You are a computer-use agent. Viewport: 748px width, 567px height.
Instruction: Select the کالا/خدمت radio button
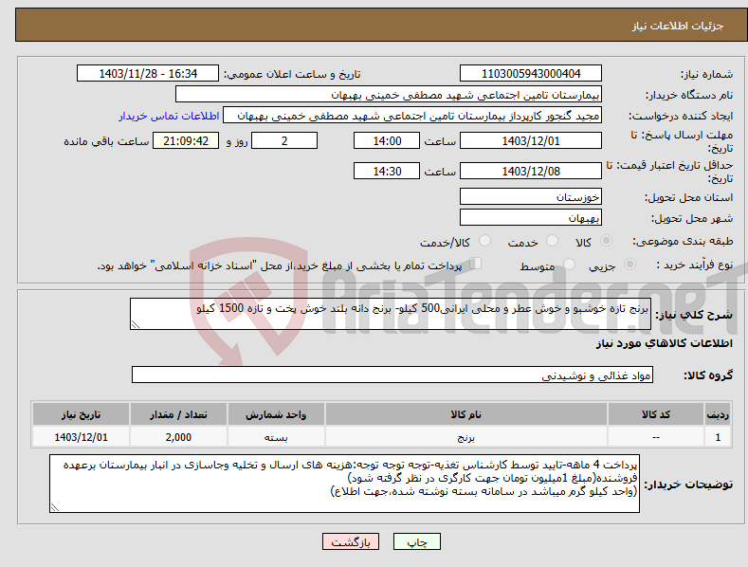point(484,241)
